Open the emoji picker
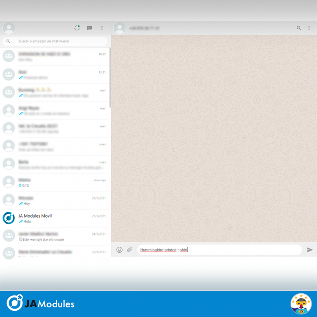This screenshot has height=317, width=317. tap(120, 250)
